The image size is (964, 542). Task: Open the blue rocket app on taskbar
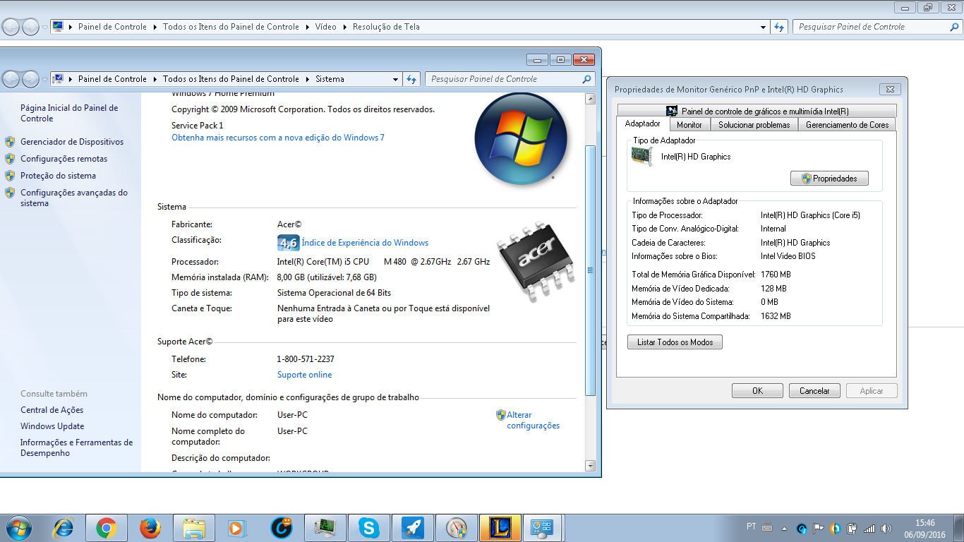(x=412, y=528)
